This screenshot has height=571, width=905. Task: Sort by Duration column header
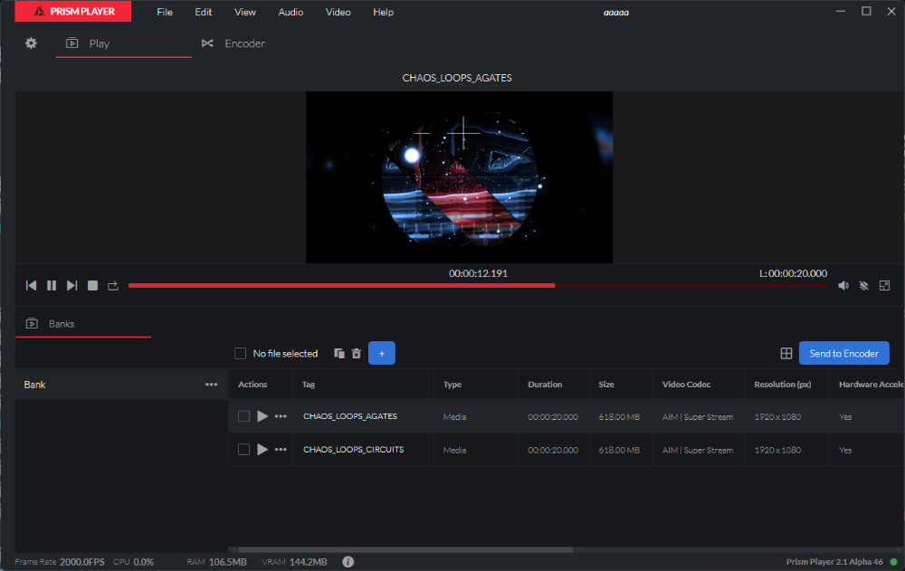[545, 385]
